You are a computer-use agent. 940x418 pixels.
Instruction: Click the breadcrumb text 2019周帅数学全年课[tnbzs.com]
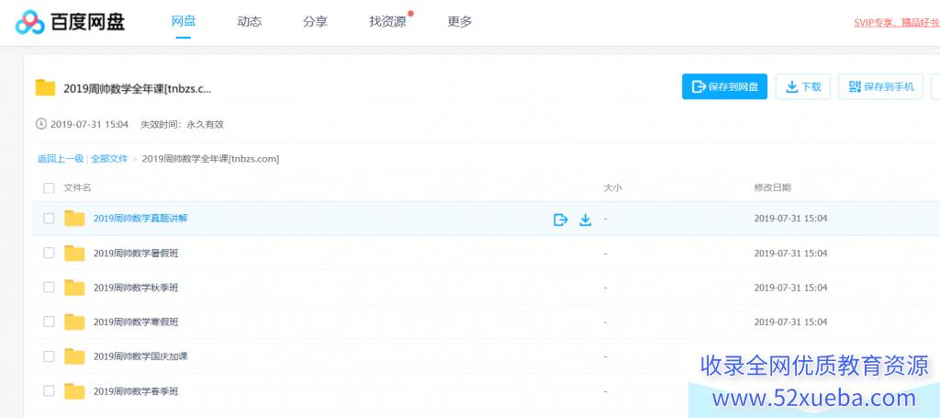210,159
